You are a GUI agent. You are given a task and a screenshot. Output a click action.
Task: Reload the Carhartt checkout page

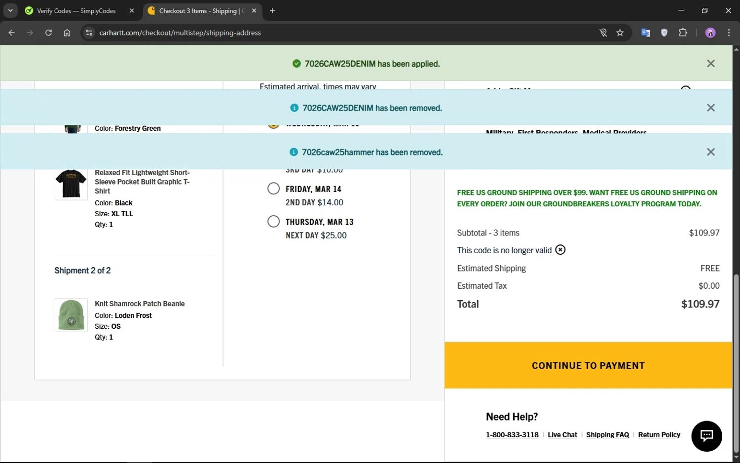[48, 33]
